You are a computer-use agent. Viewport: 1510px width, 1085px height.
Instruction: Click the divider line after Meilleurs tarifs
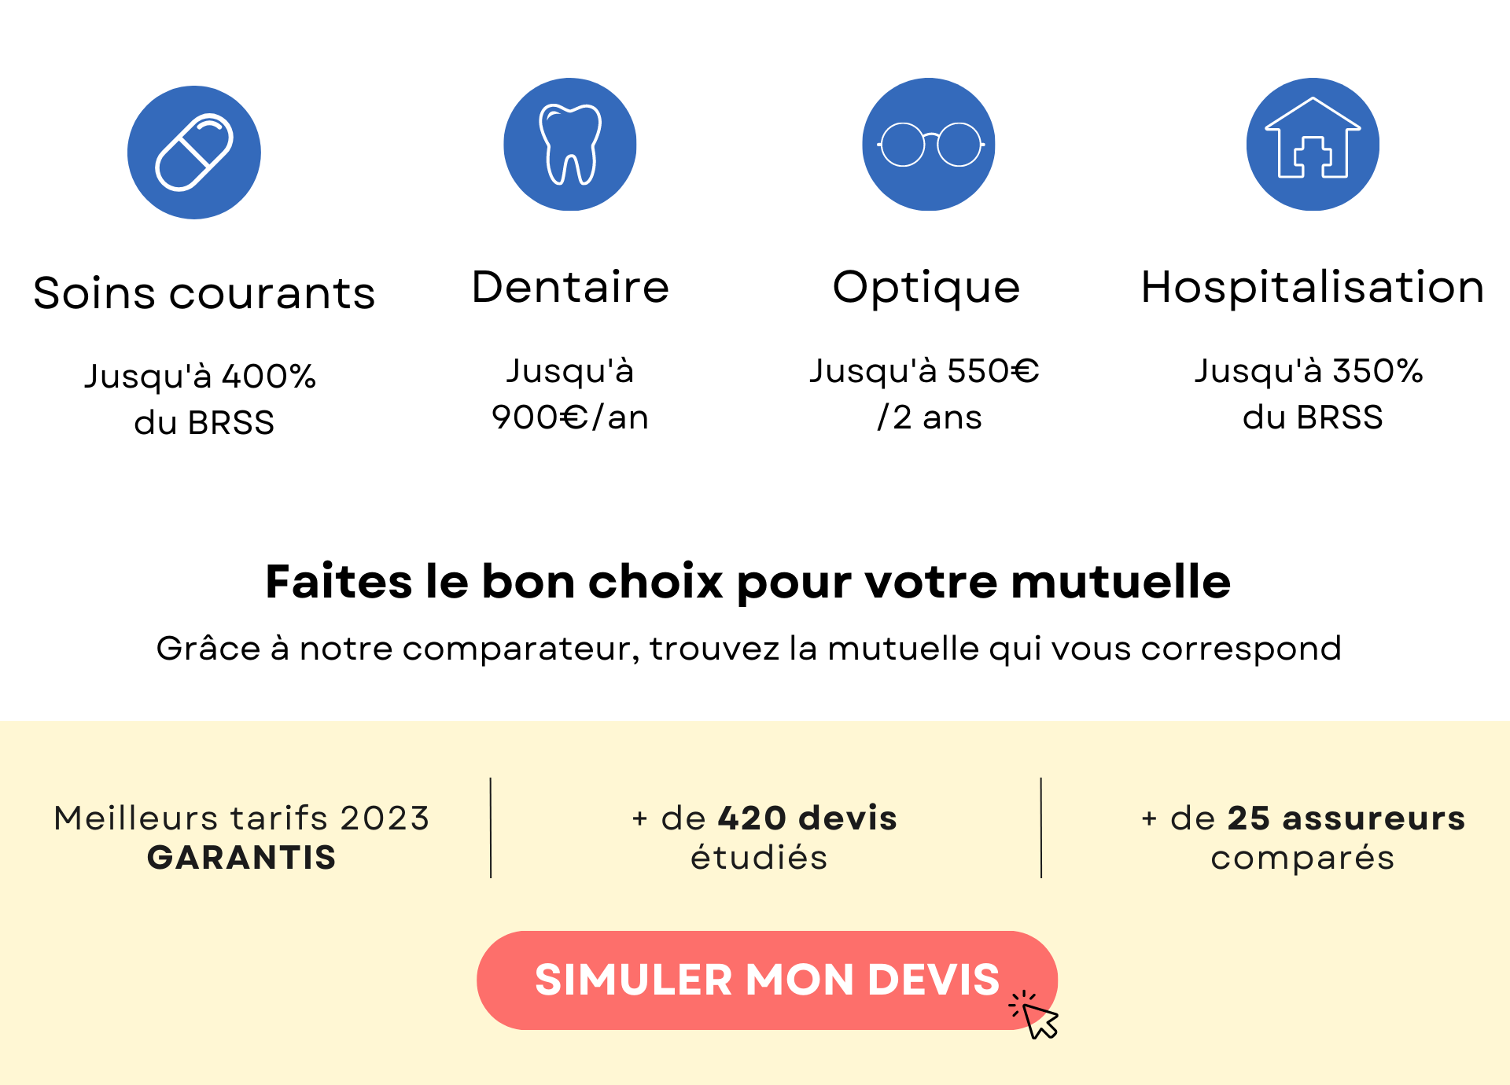[491, 828]
